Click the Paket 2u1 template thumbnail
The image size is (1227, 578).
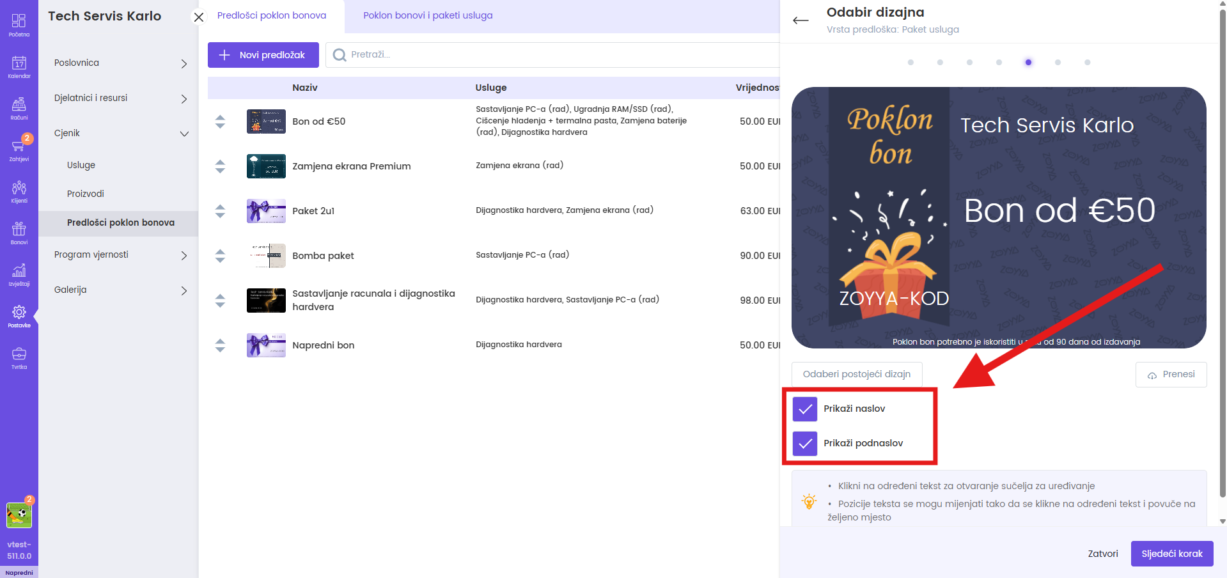266,211
